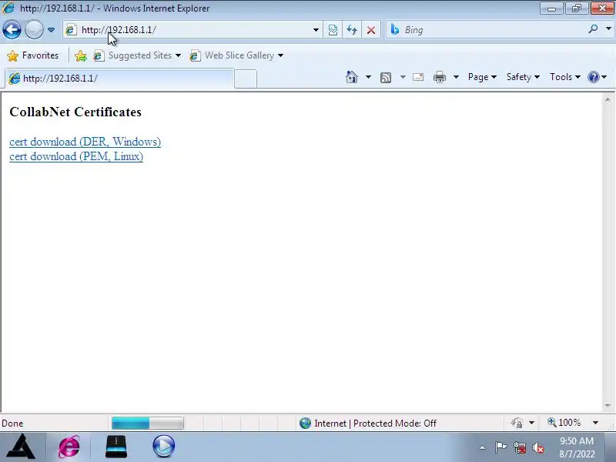Viewport: 616px width, 462px height.
Task: Click the red Stop loading icon
Action: [370, 30]
